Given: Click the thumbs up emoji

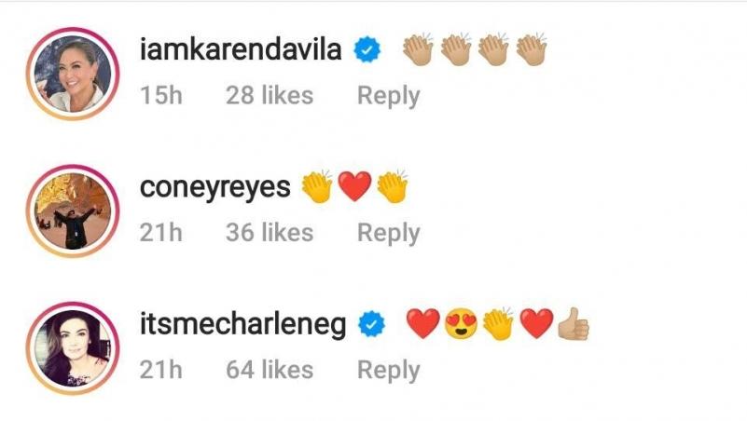Looking at the screenshot, I should 574,324.
